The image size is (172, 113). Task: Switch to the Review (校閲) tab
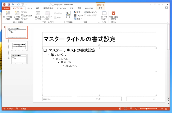[72, 8]
